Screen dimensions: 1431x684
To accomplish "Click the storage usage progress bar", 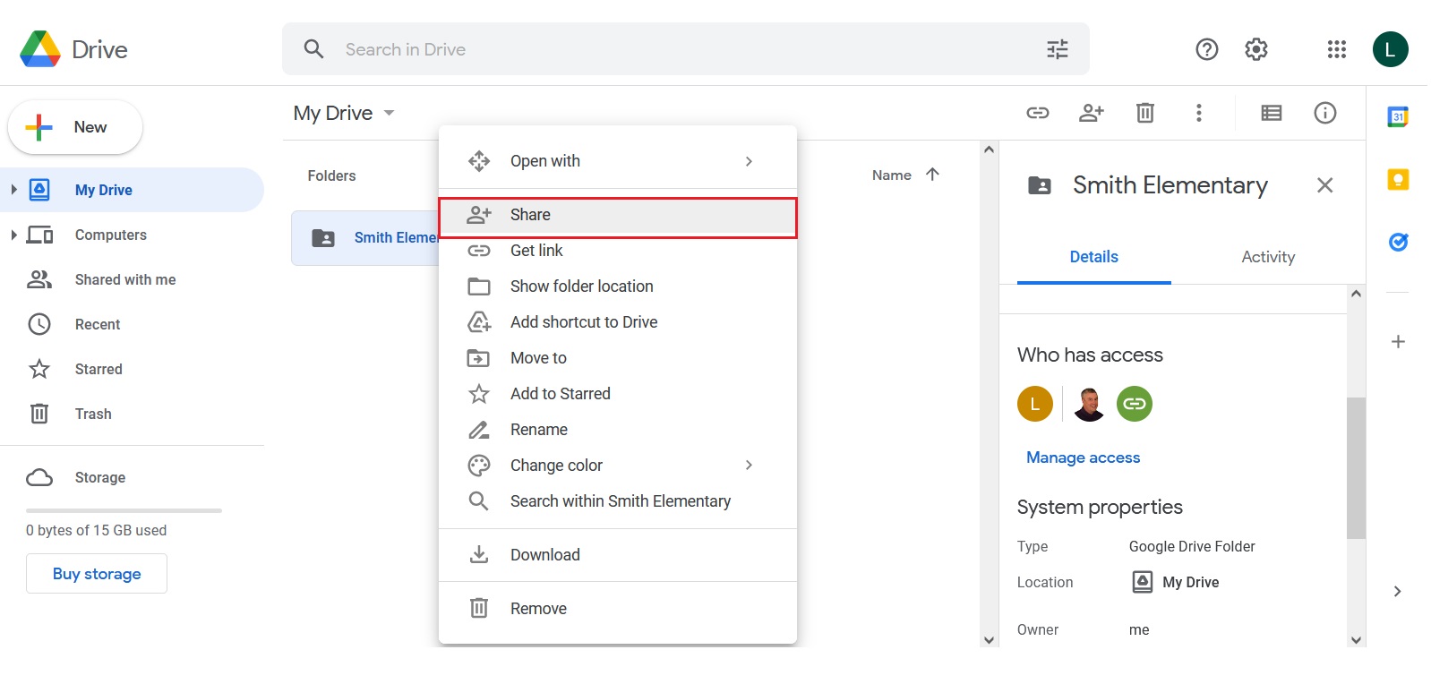I will pos(124,510).
